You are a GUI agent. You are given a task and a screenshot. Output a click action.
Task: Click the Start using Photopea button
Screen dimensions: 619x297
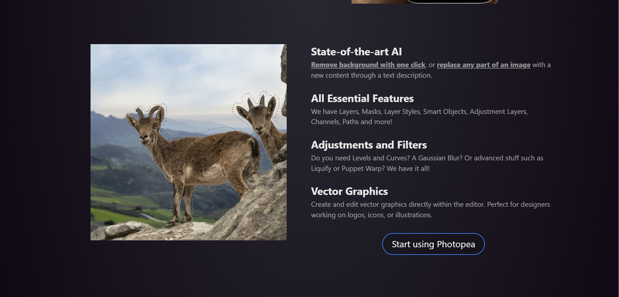click(433, 244)
